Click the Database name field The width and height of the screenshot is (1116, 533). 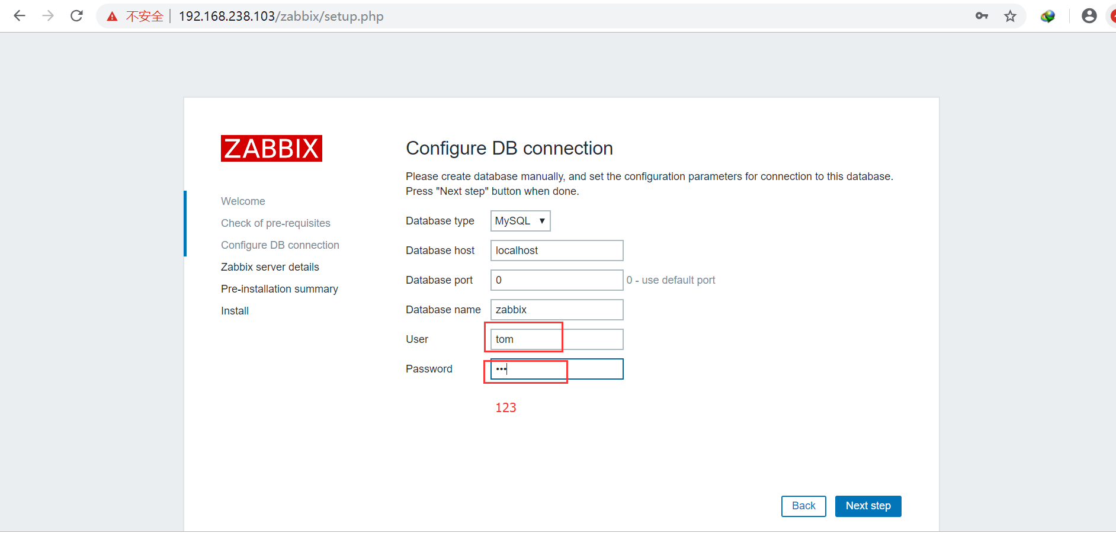tap(557, 310)
